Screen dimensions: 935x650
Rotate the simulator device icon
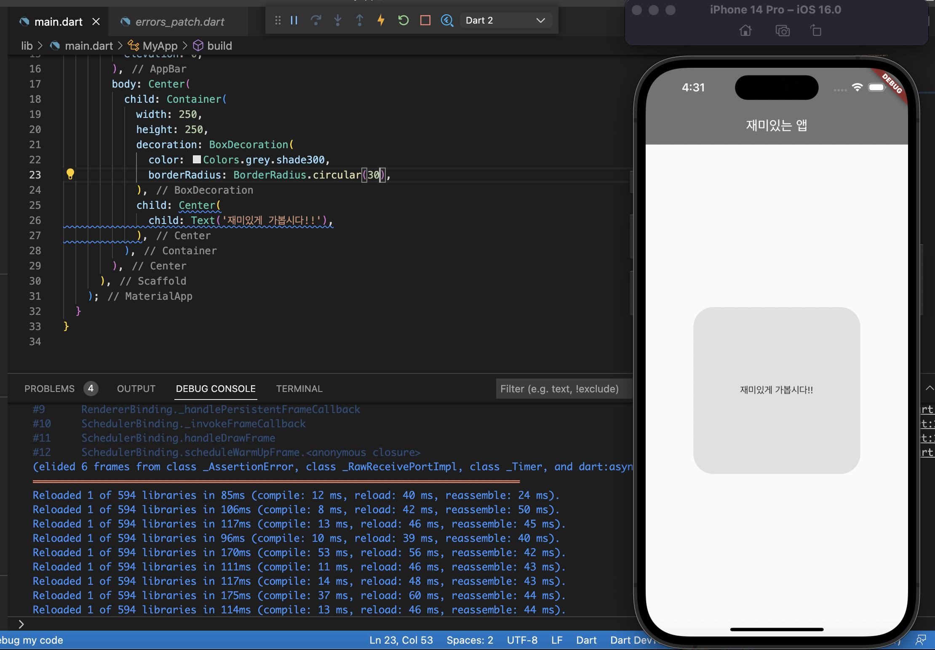816,31
